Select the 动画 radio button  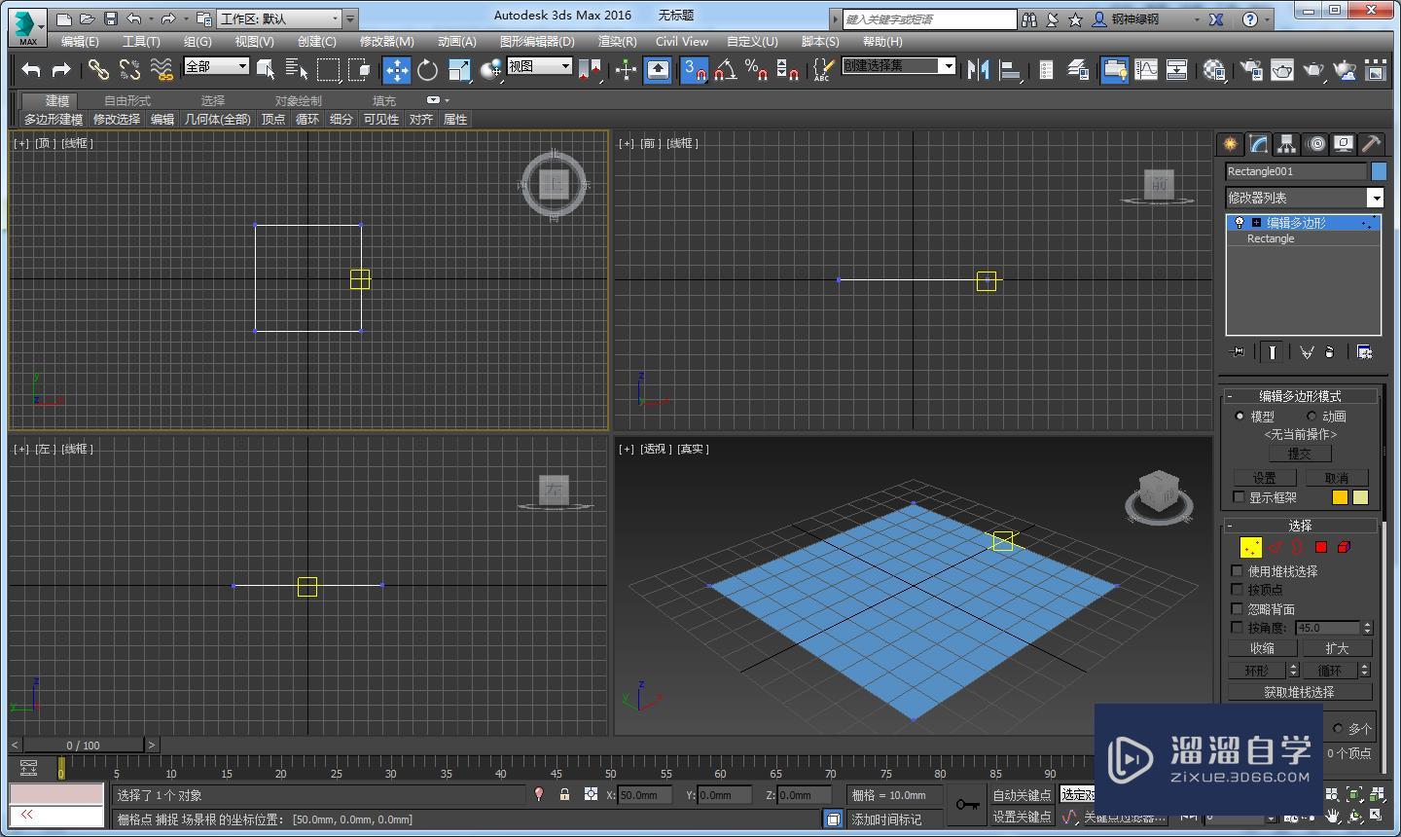point(1311,416)
